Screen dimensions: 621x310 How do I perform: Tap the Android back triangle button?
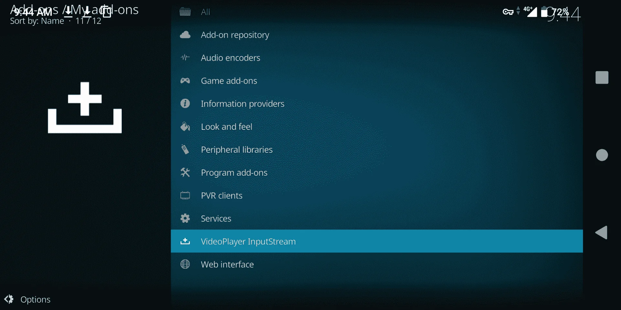(x=601, y=232)
